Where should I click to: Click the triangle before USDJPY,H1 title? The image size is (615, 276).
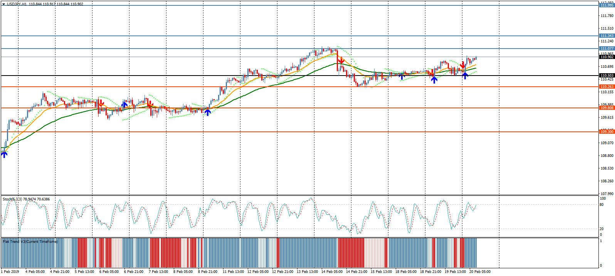(3, 4)
